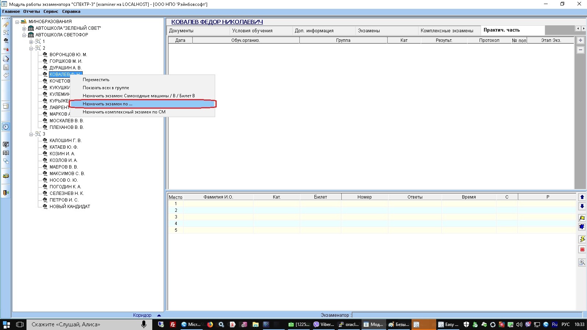Open the book reference icon in left toolbar
This screenshot has height=330, width=587.
pos(6,153)
